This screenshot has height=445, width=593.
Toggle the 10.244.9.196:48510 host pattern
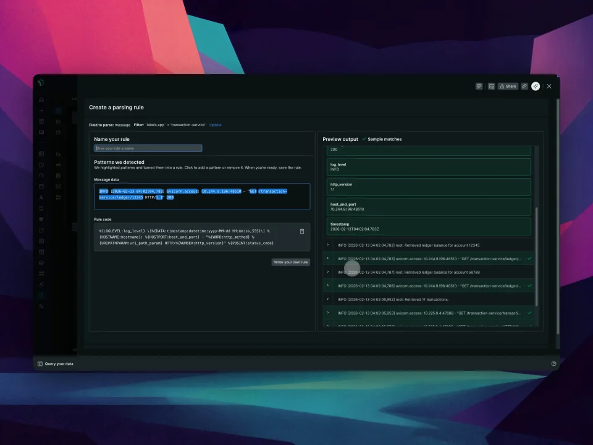[221, 192]
